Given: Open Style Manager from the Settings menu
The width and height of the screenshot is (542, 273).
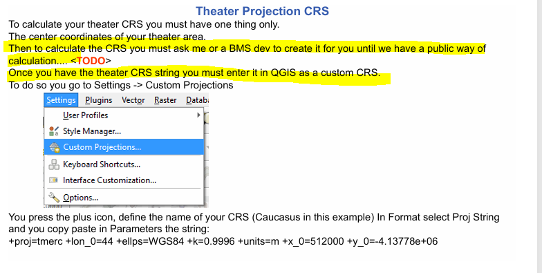Looking at the screenshot, I should (124, 131).
